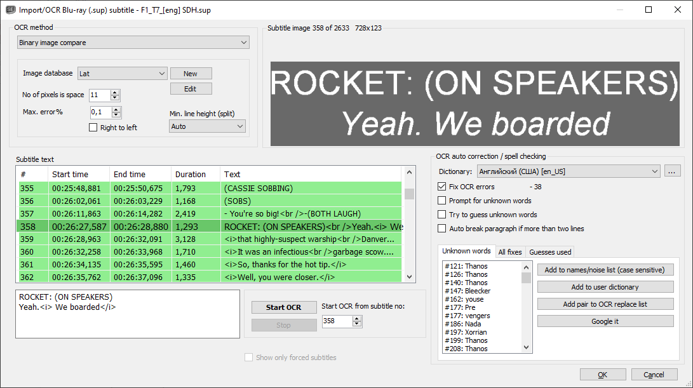Screen dimensions: 693x388
Task: Open the OCR method dropdown
Action: point(133,43)
